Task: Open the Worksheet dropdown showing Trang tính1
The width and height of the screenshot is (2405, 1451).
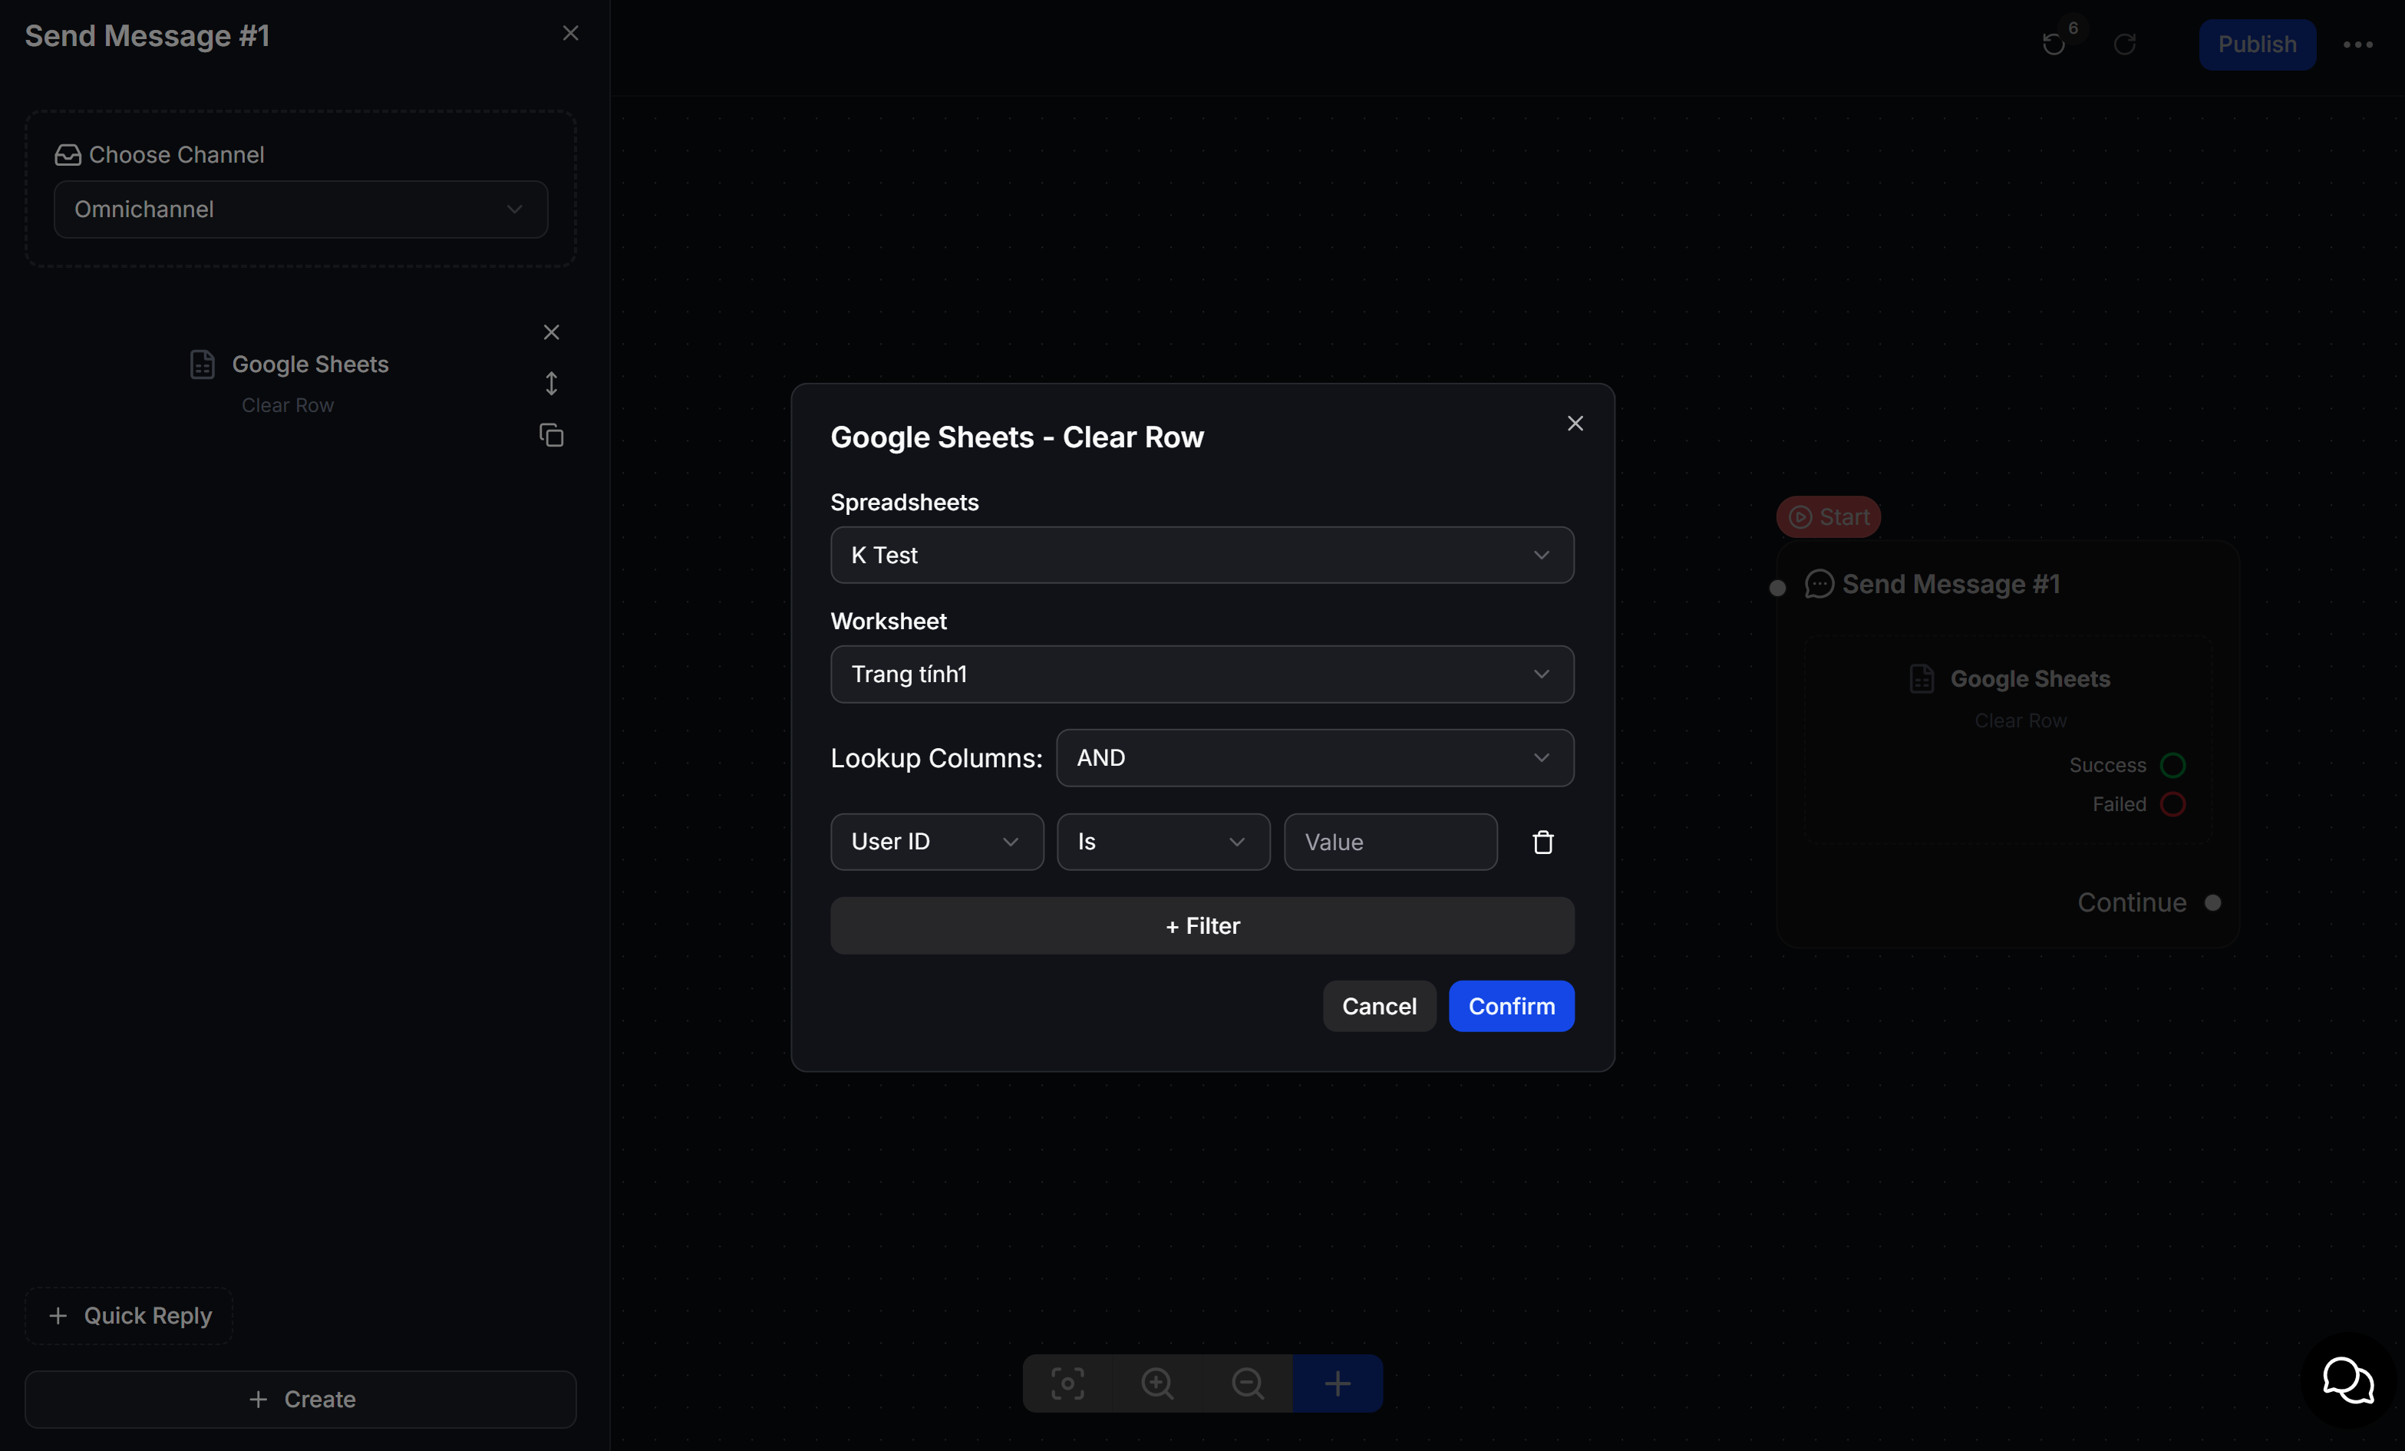Action: coord(1202,674)
